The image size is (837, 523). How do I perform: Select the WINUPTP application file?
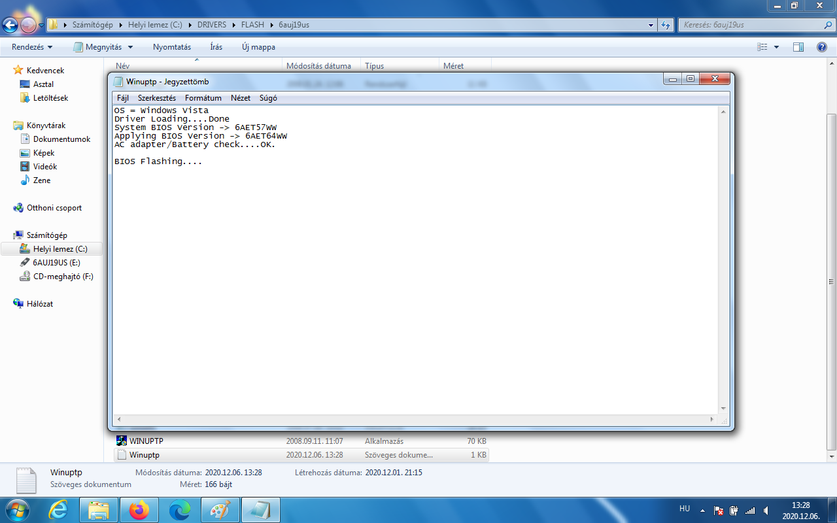click(301, 441)
